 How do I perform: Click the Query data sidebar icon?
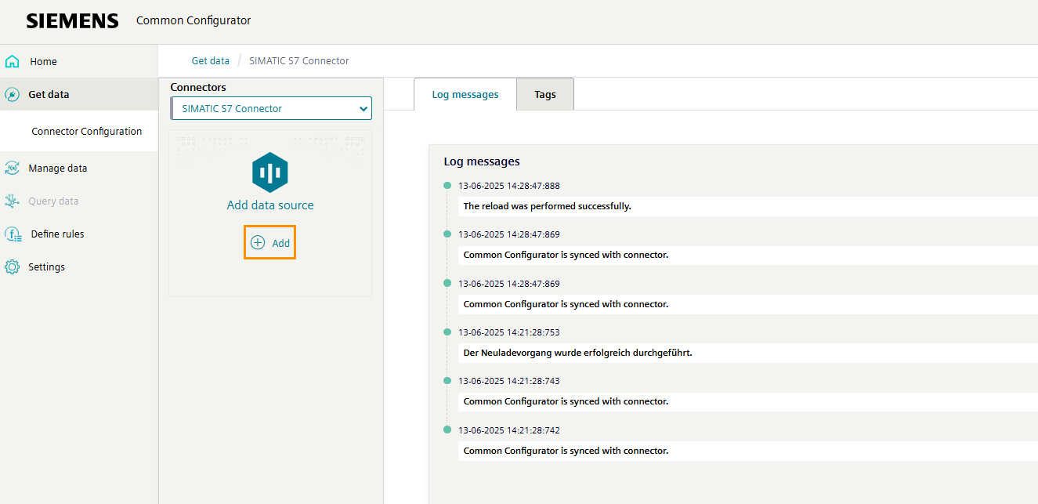[14, 200]
